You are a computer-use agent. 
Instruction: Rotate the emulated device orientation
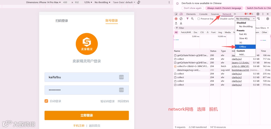[139, 2]
